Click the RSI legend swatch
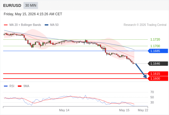The height and width of the screenshot is (115, 169). point(6,86)
